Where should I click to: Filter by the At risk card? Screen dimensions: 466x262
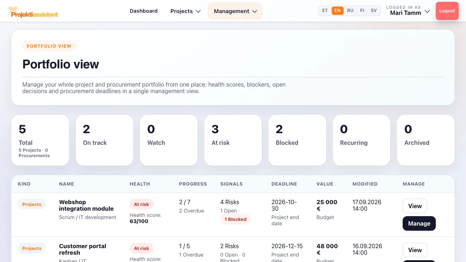(233, 140)
